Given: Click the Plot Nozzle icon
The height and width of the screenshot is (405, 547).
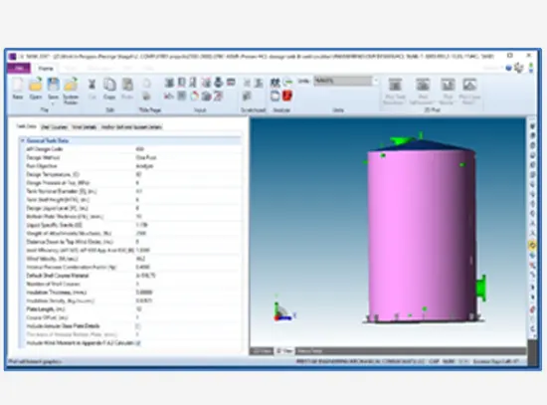Looking at the screenshot, I should coord(448,85).
